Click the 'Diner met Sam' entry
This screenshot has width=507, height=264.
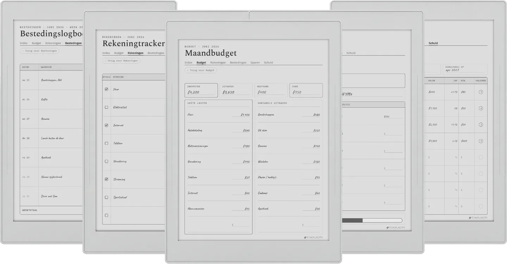click(x=49, y=196)
